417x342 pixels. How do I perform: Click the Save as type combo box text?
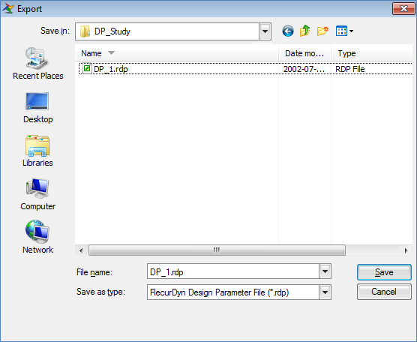(x=220, y=292)
